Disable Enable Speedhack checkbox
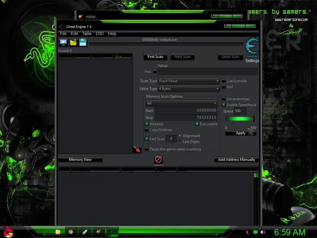This screenshot has width=317, height=238. [x=224, y=105]
